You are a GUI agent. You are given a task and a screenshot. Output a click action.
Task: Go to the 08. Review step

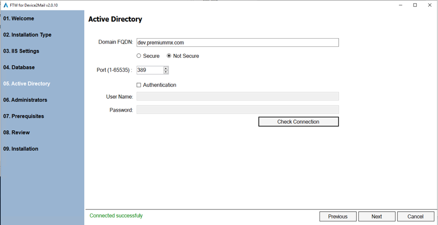[x=17, y=132]
